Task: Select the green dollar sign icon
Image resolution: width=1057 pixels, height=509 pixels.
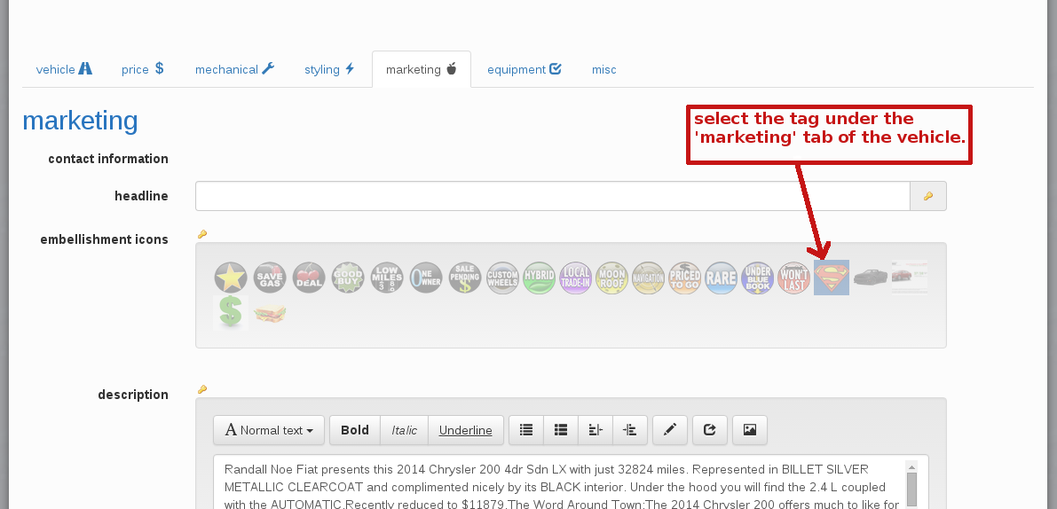Action: point(231,312)
